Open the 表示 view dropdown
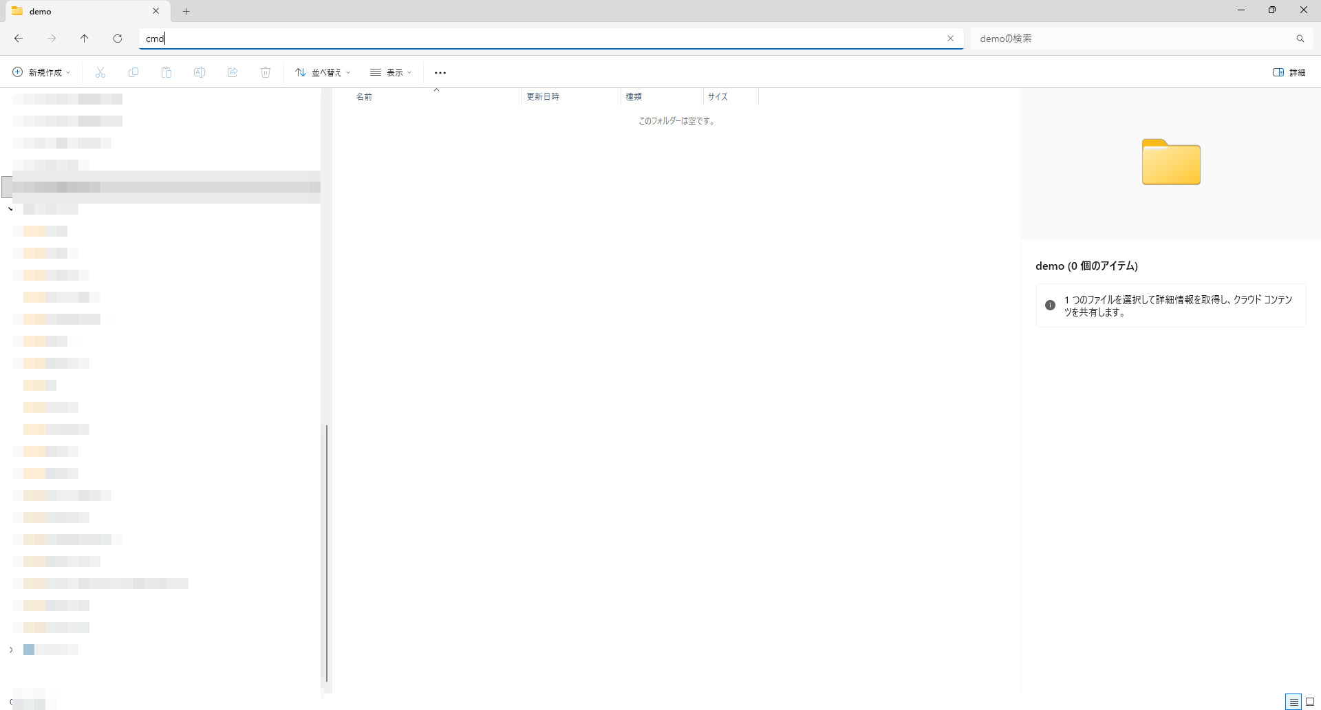The height and width of the screenshot is (710, 1321). click(391, 72)
